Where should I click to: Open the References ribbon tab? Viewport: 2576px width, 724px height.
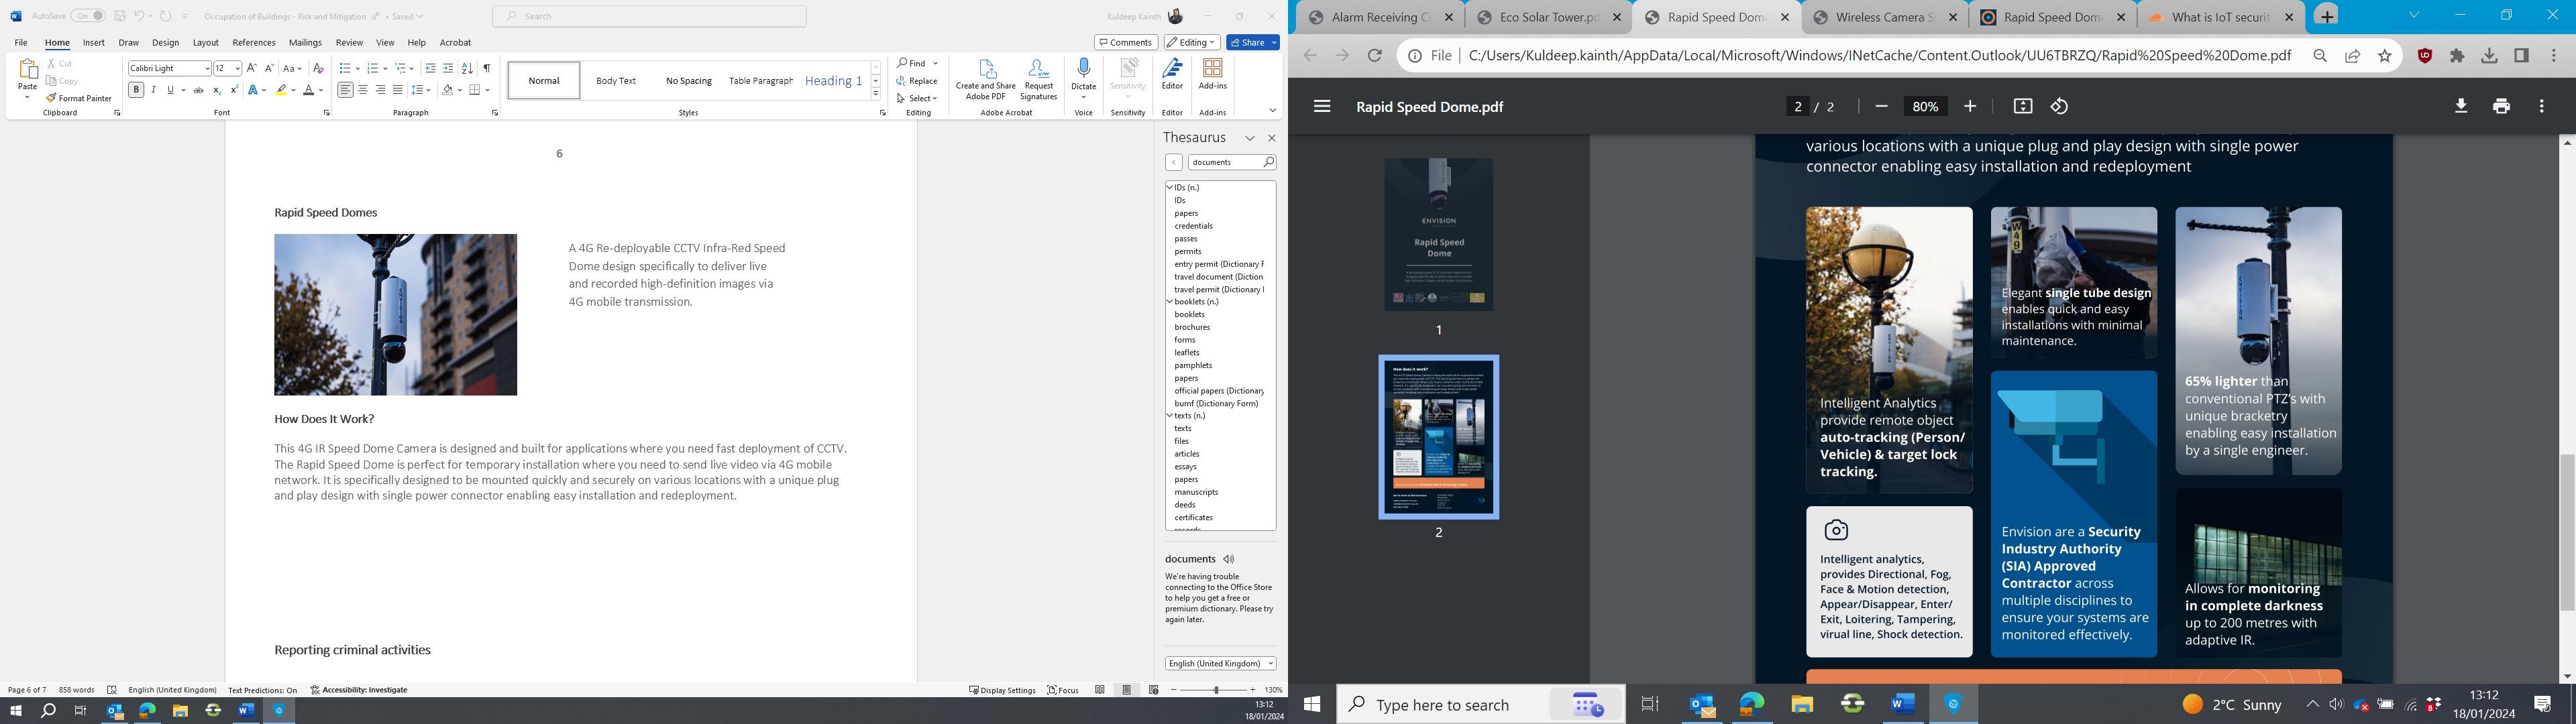click(253, 42)
